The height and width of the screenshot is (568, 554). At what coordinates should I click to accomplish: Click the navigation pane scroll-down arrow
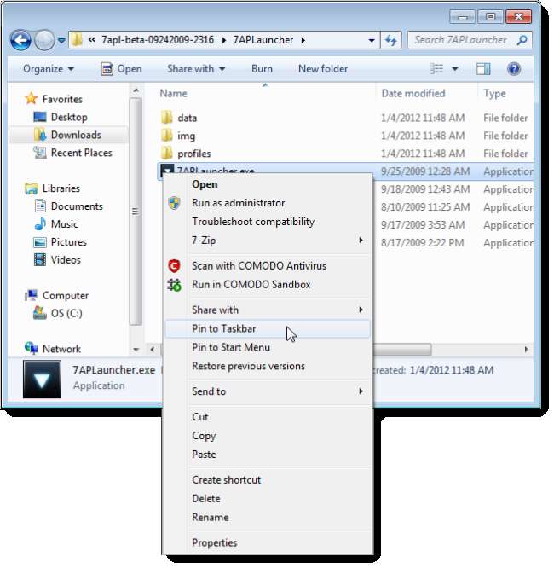click(x=136, y=350)
